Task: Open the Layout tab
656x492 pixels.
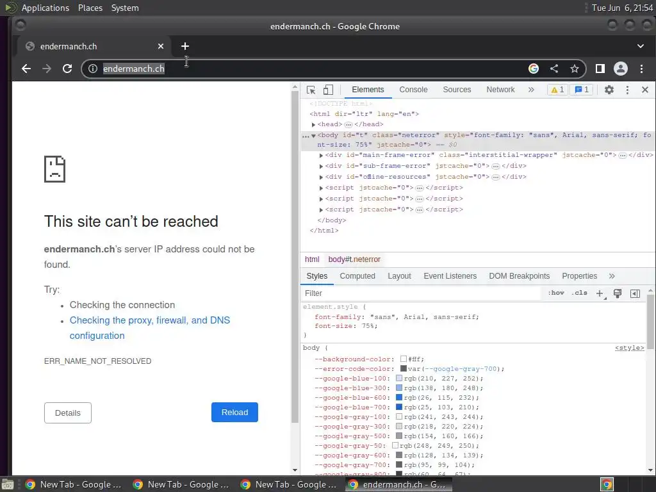Action: (x=399, y=276)
